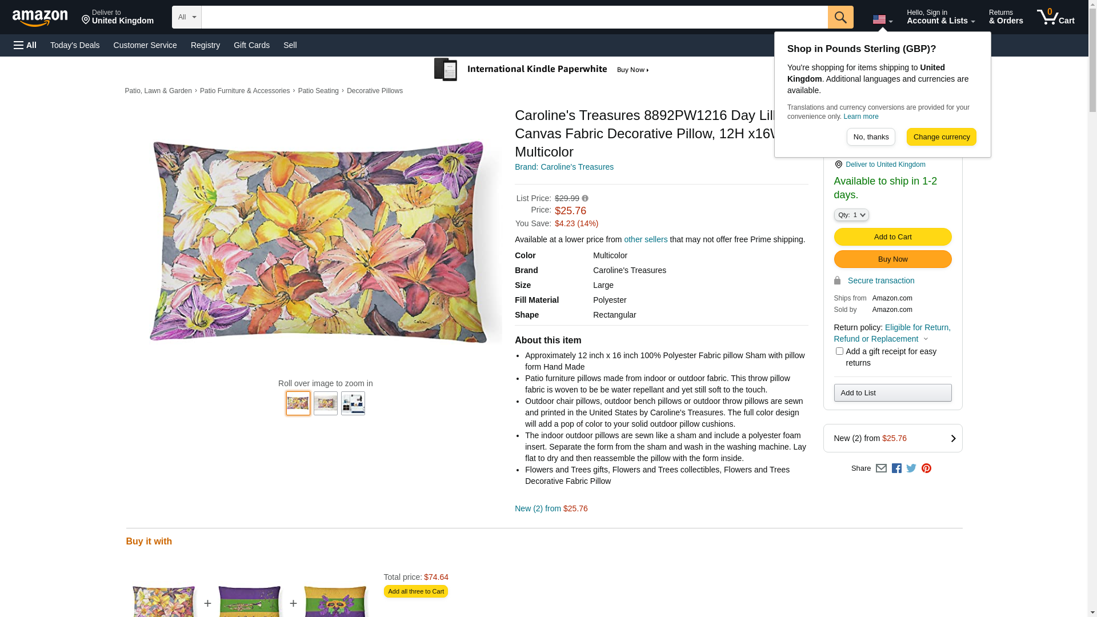The image size is (1097, 617).
Task: Share via email envelope icon
Action: click(x=881, y=468)
